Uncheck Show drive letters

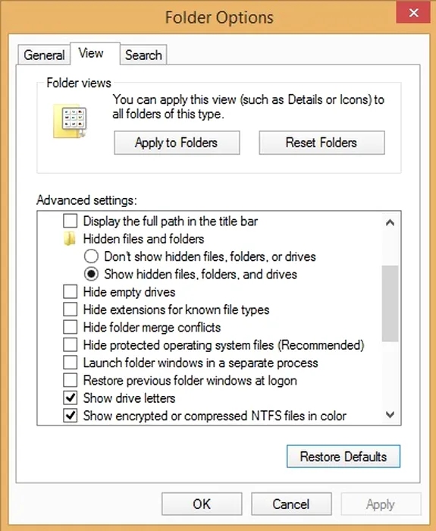70,398
